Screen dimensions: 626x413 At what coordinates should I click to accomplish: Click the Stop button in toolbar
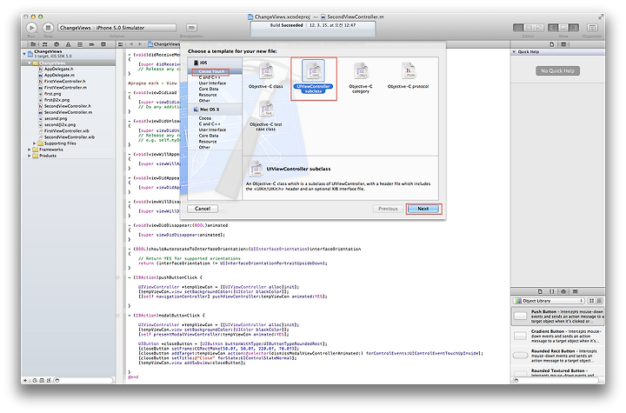pos(48,28)
